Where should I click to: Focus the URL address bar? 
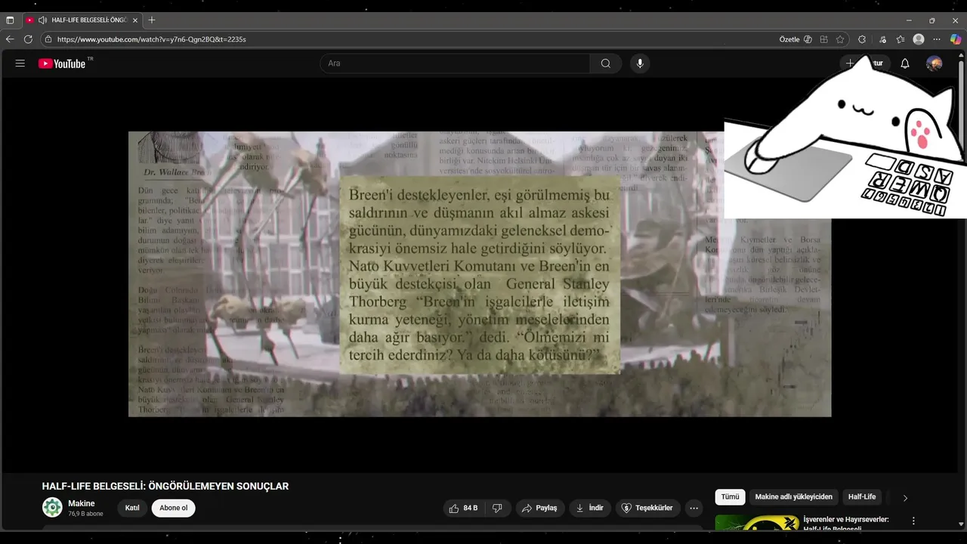point(408,39)
